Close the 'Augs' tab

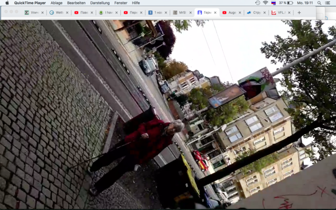click(x=240, y=13)
